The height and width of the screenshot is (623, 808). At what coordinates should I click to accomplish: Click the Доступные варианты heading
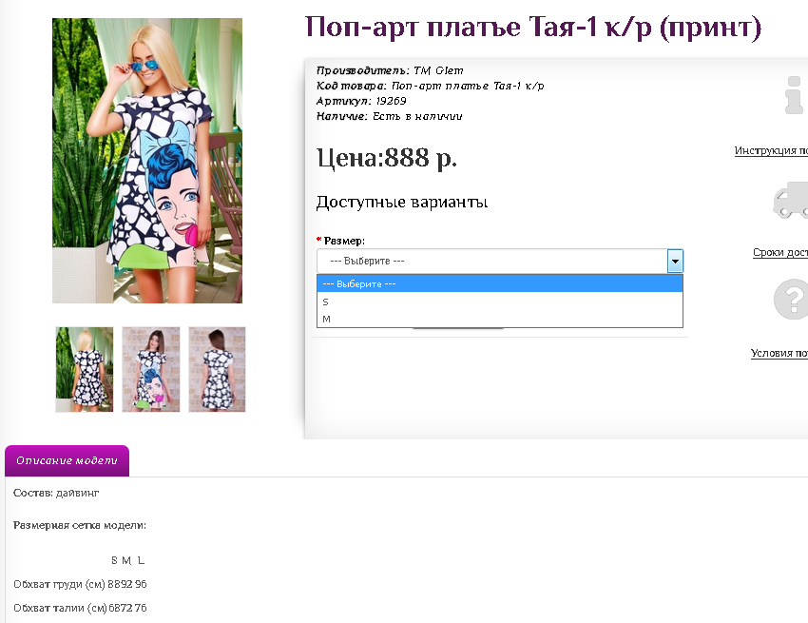point(402,203)
